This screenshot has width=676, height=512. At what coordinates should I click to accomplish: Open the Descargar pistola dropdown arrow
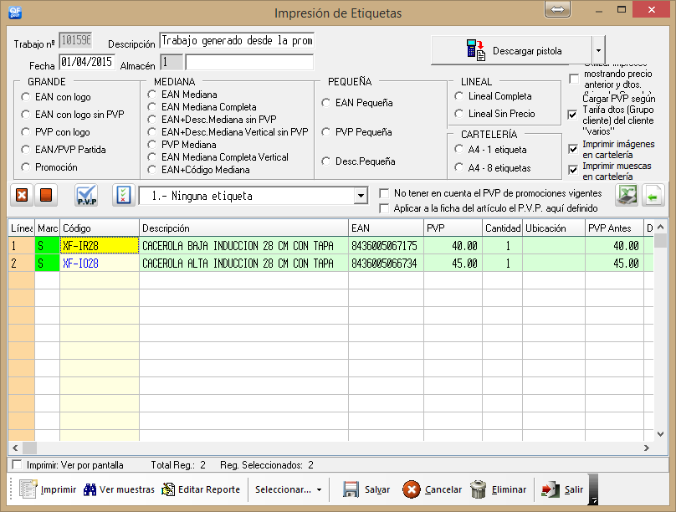point(598,51)
